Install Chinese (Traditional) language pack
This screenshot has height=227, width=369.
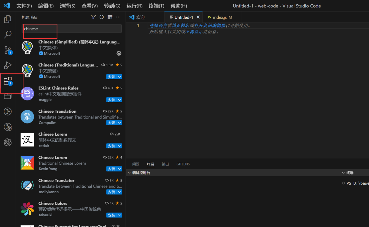[x=111, y=77]
